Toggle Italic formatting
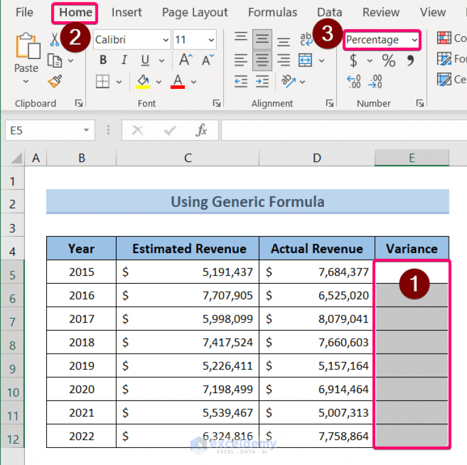This screenshot has height=465, width=467. pos(124,60)
